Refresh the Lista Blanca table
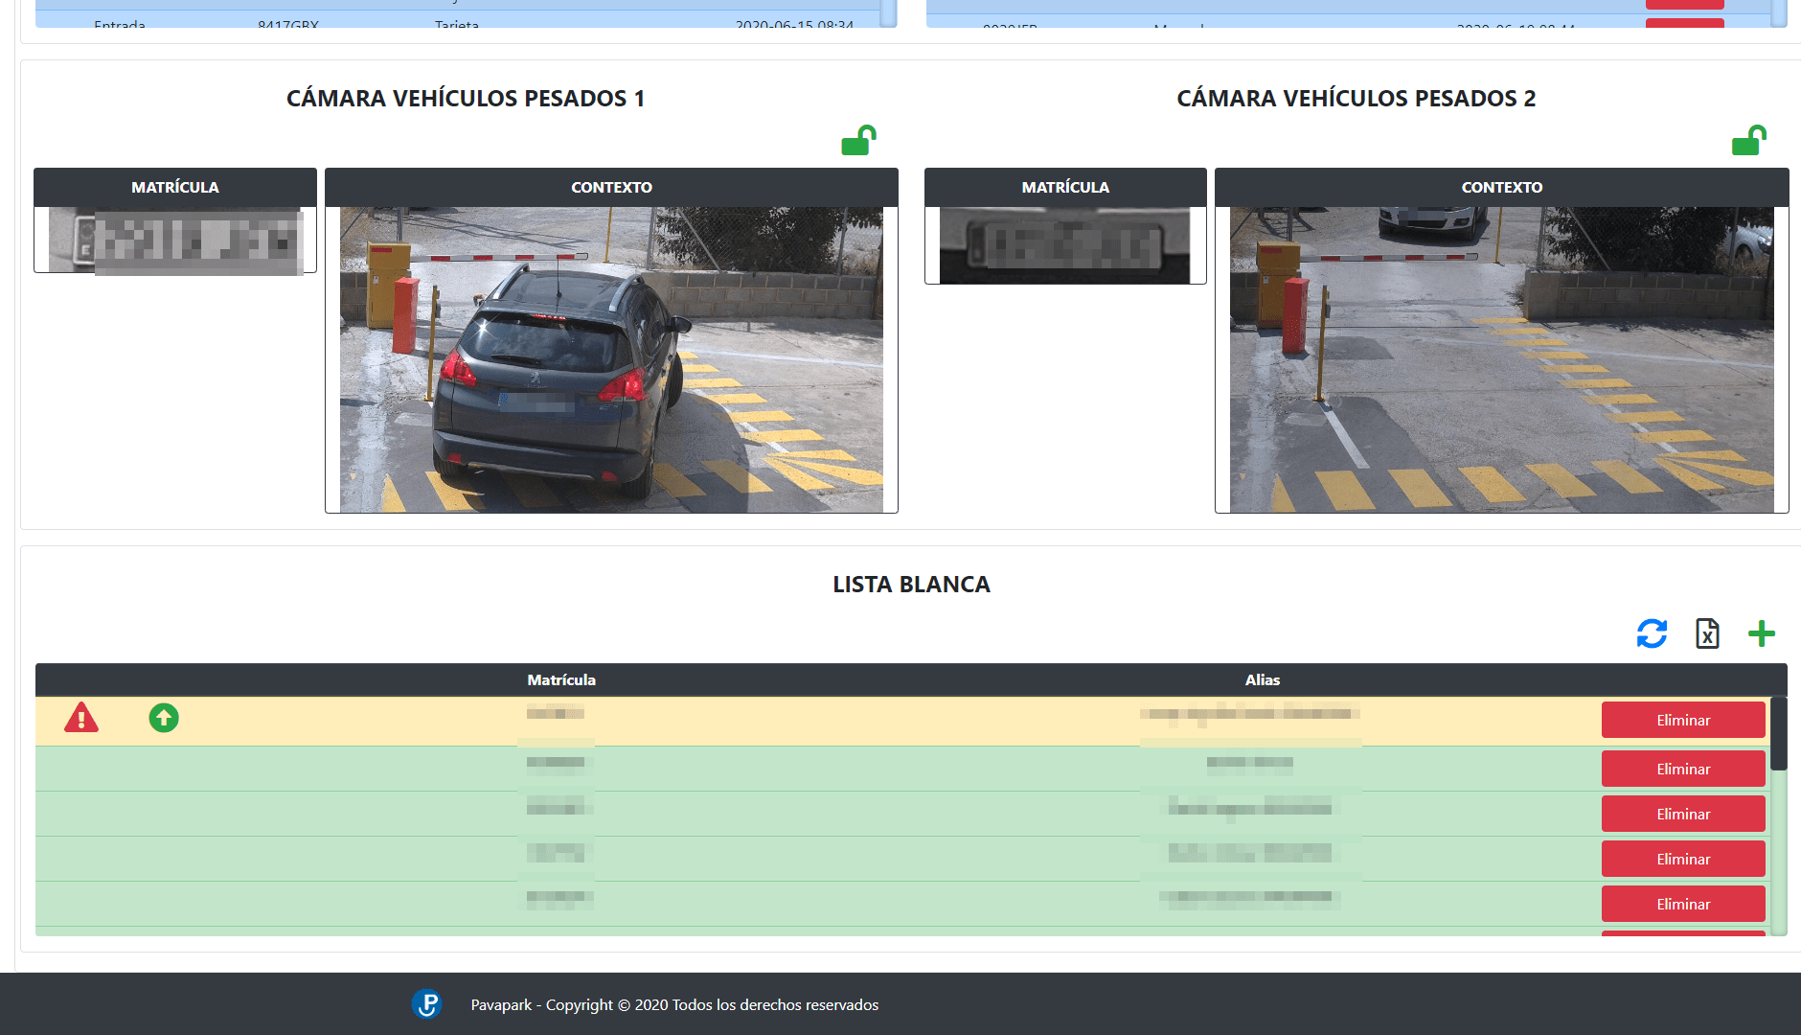 (x=1652, y=633)
